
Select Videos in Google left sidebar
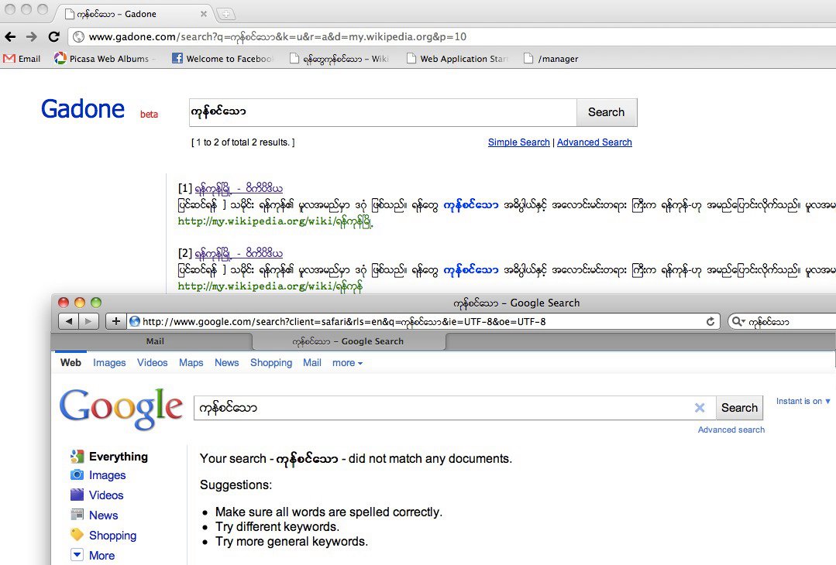coord(97,495)
